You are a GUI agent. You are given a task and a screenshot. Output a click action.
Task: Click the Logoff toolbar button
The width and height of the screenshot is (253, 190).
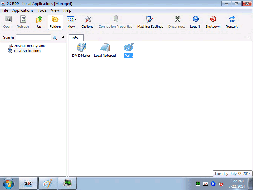tap(195, 22)
